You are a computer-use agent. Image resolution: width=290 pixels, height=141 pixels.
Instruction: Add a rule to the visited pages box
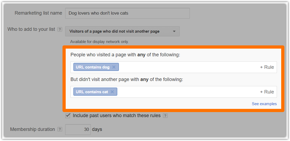[267, 67]
